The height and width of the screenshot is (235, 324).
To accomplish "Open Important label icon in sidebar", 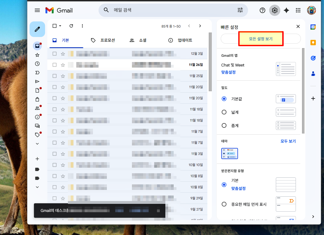I will 37,73.
